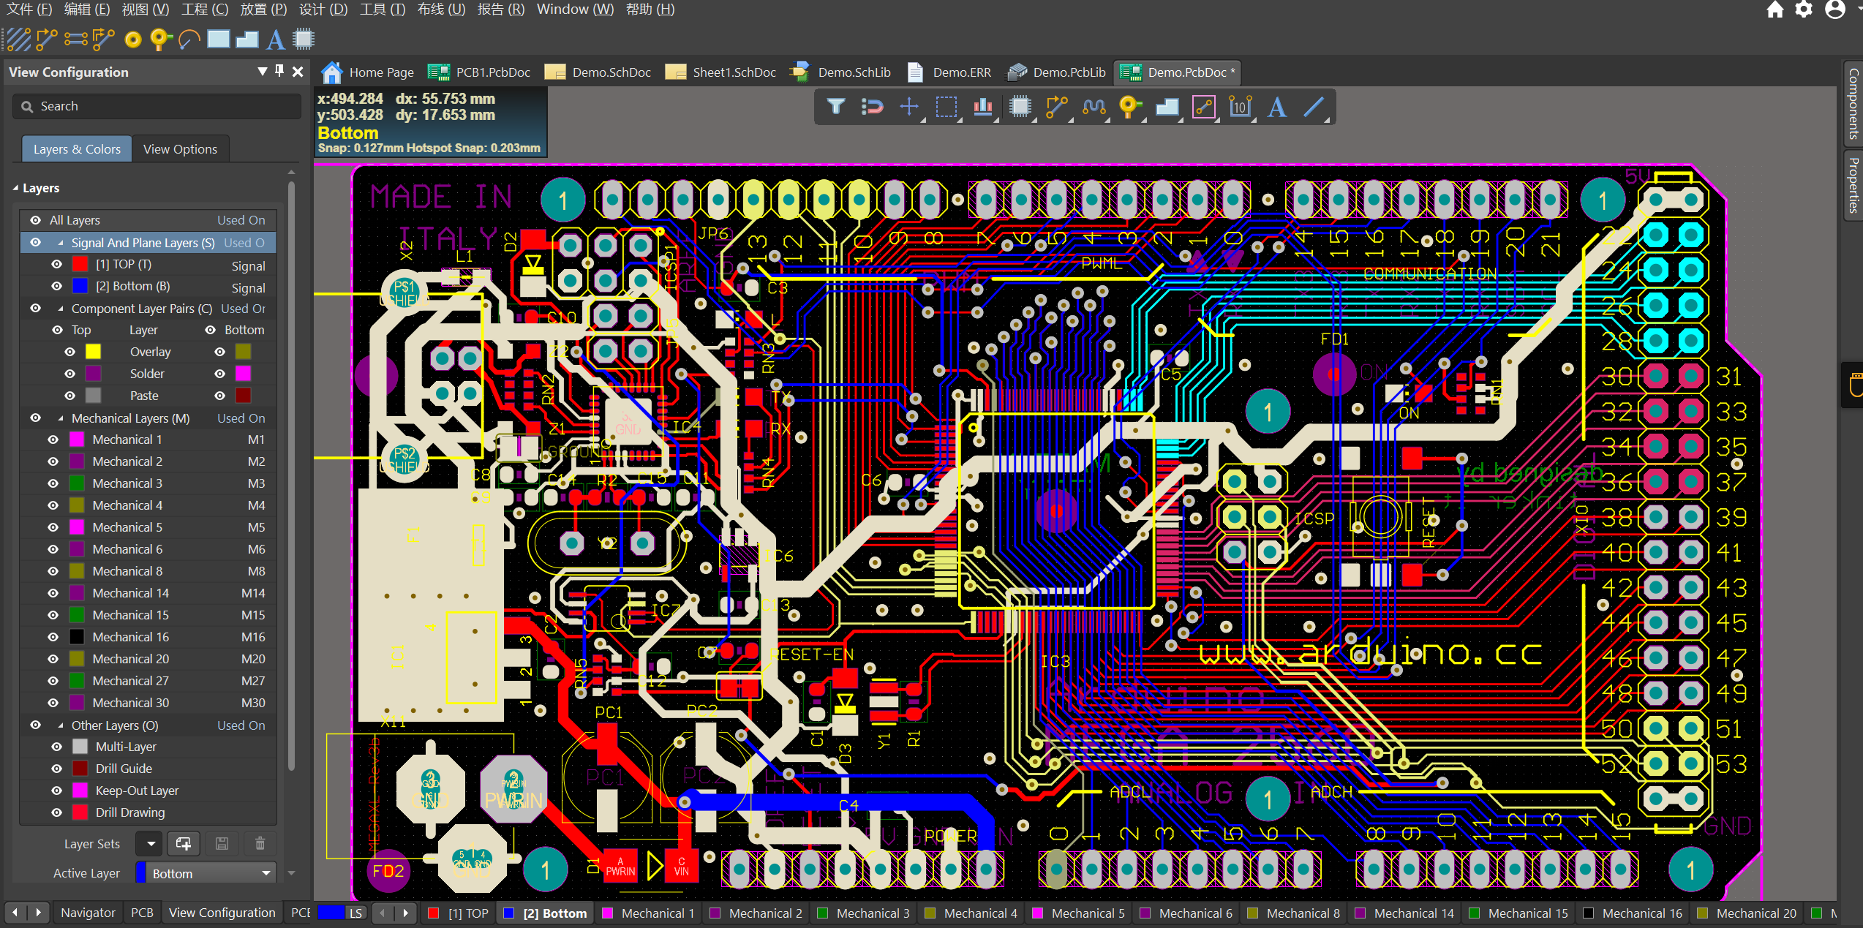Screen dimensions: 1863x928
Task: Hide the Multi-Layer layer
Action: (x=57, y=747)
